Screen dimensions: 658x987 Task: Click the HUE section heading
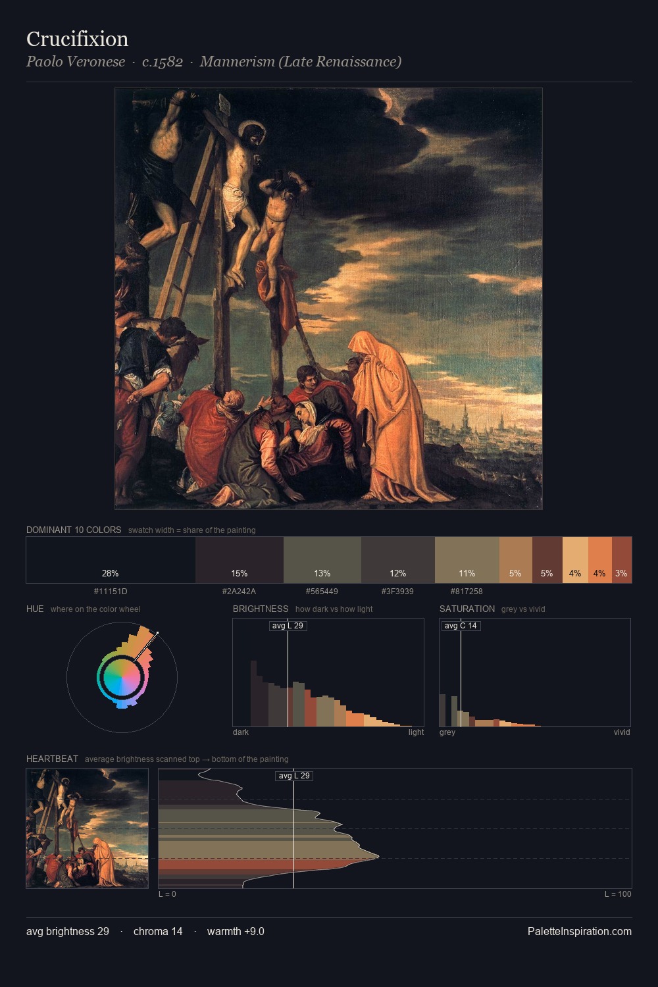(x=35, y=609)
